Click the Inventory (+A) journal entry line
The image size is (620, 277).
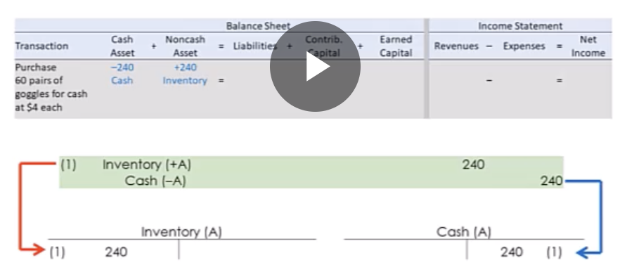pos(311,165)
